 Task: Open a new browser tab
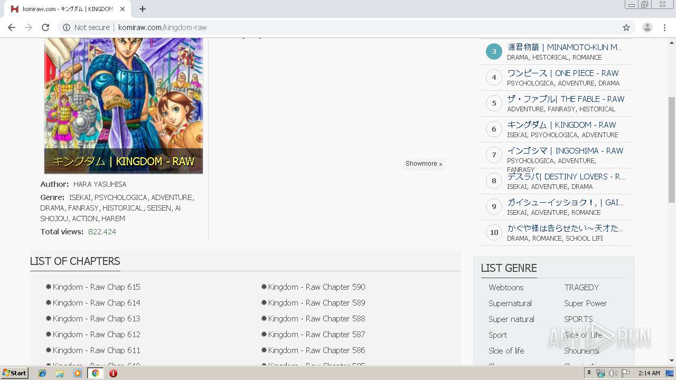tap(143, 9)
